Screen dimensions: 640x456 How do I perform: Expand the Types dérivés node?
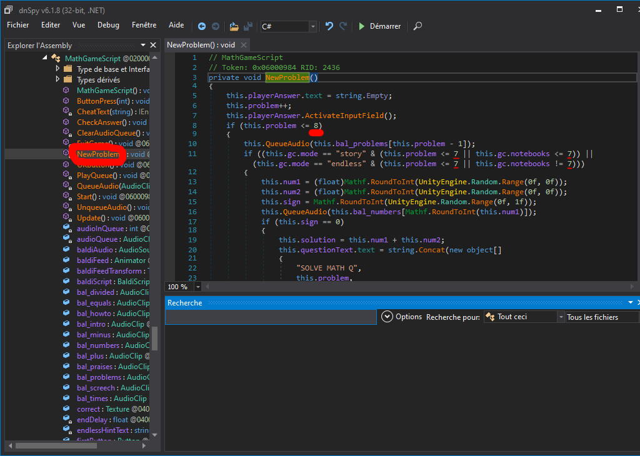tap(58, 79)
